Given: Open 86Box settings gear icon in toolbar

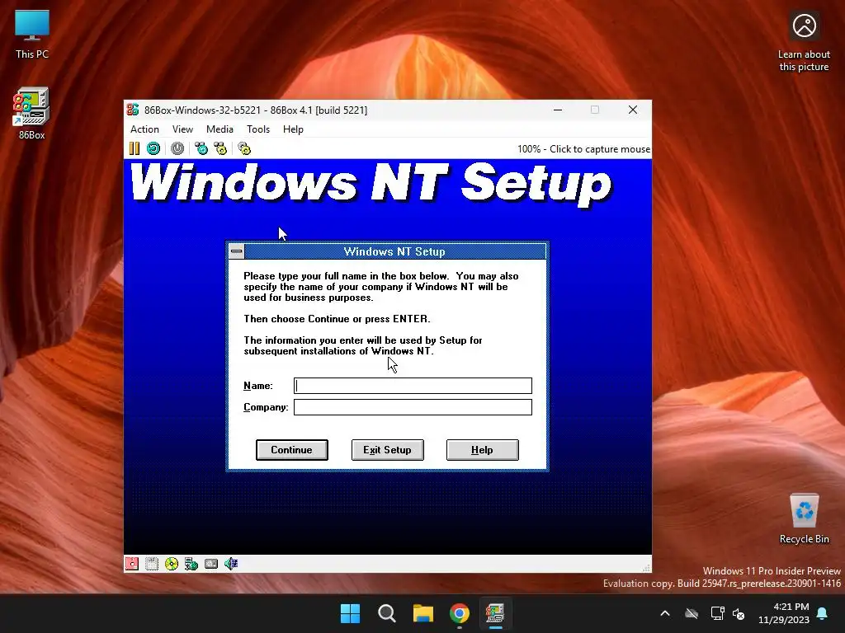Looking at the screenshot, I should click(244, 148).
